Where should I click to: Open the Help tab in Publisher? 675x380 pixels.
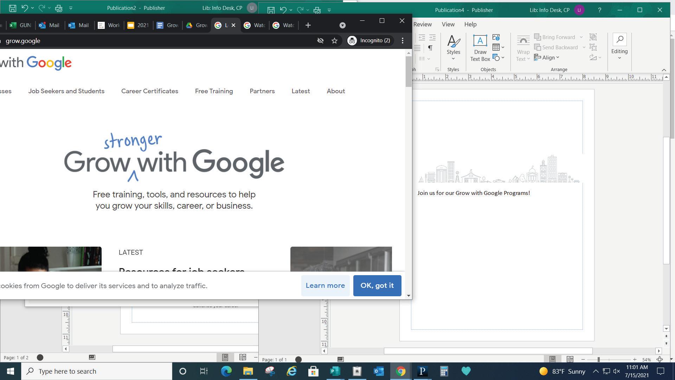point(470,24)
